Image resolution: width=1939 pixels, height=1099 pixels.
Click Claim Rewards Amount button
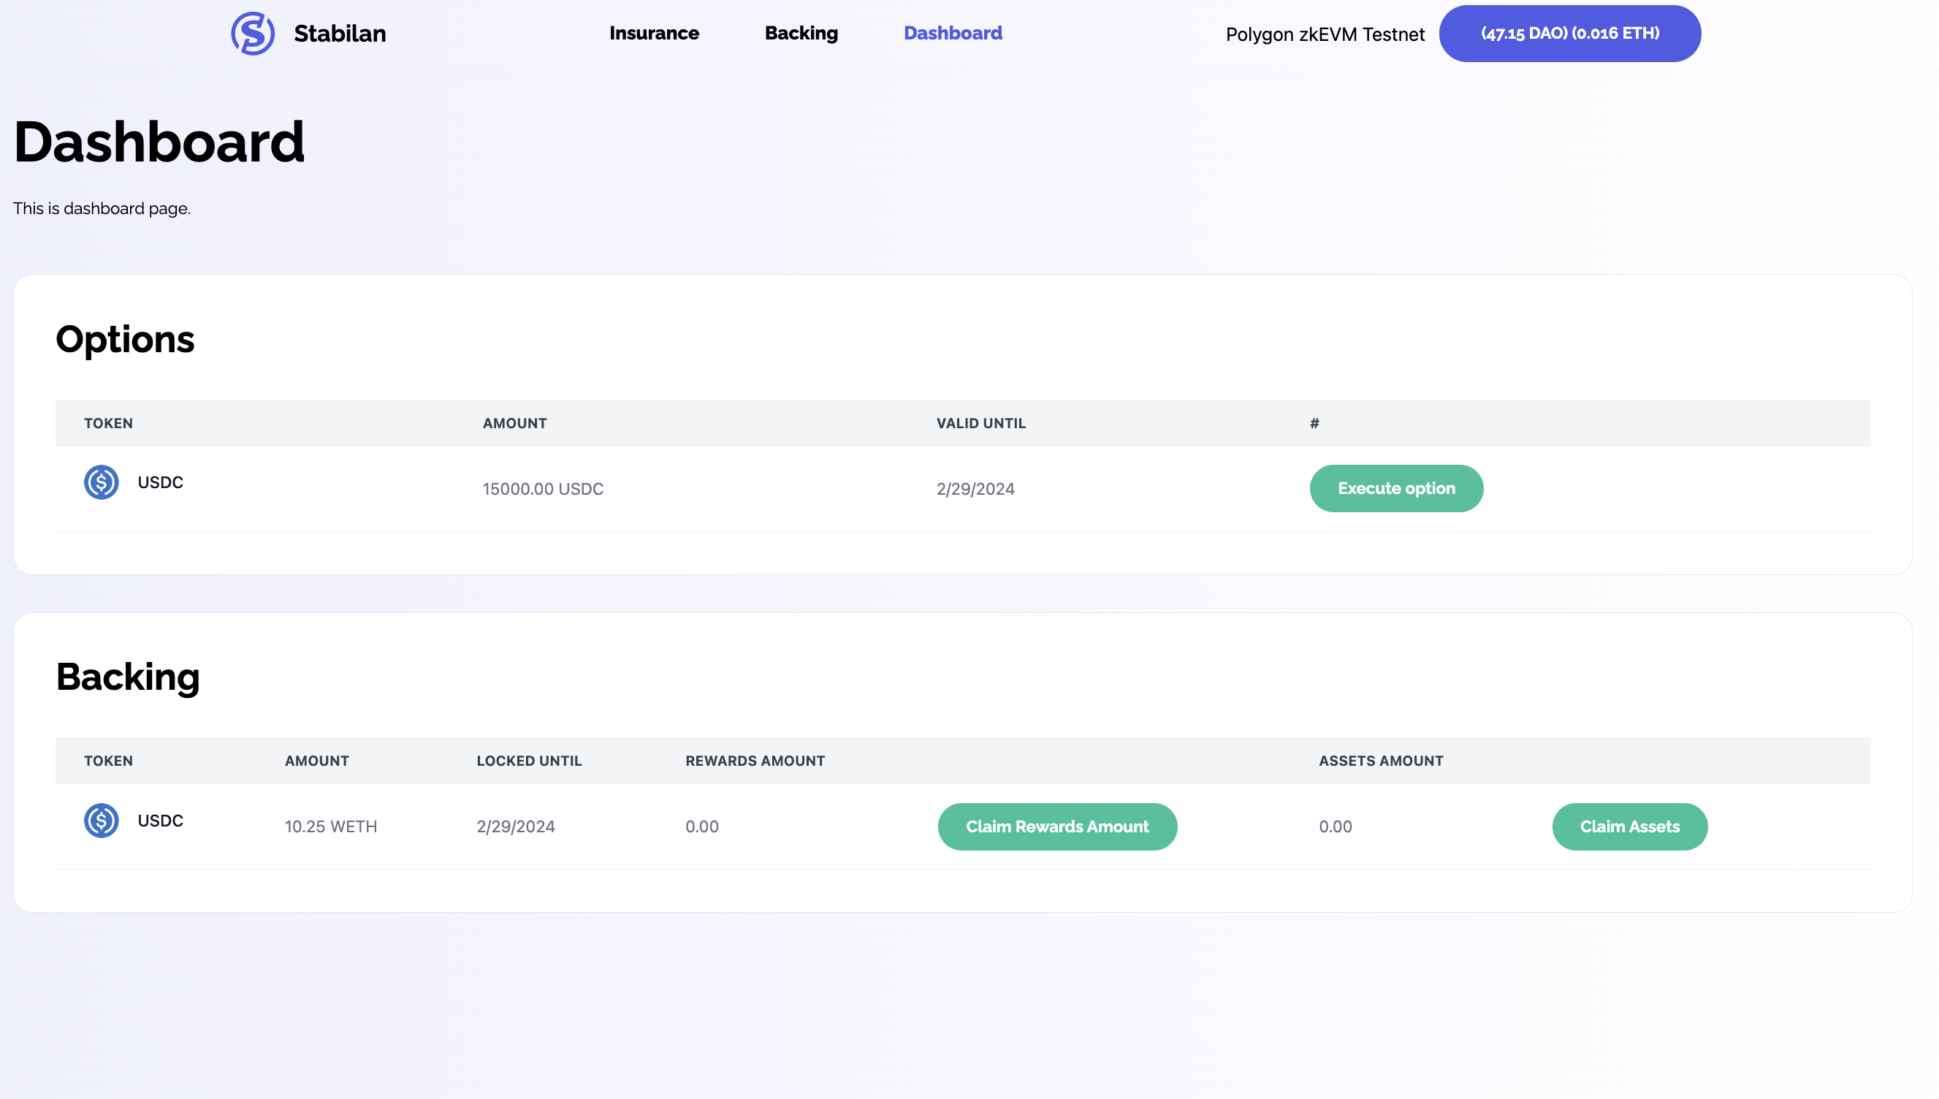[x=1056, y=826]
